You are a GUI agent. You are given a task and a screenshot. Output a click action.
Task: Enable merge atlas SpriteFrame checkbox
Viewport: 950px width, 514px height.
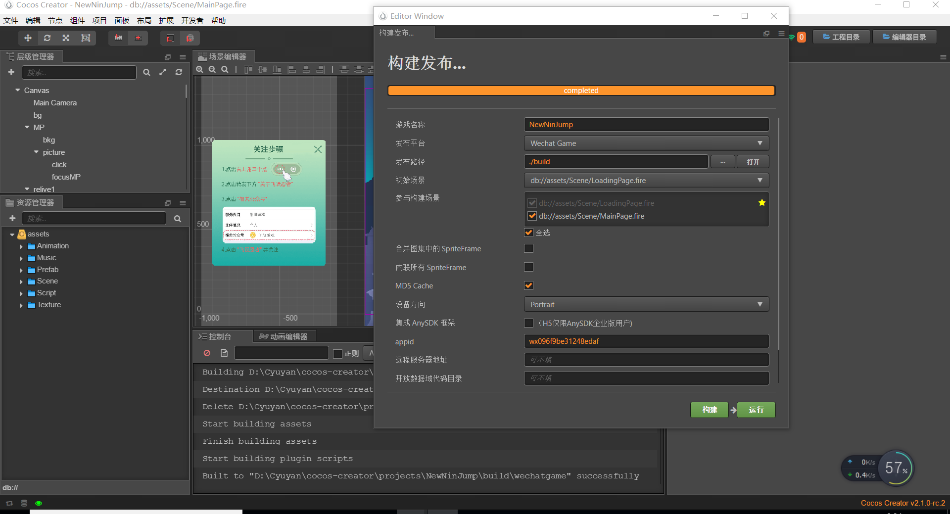pyautogui.click(x=529, y=248)
